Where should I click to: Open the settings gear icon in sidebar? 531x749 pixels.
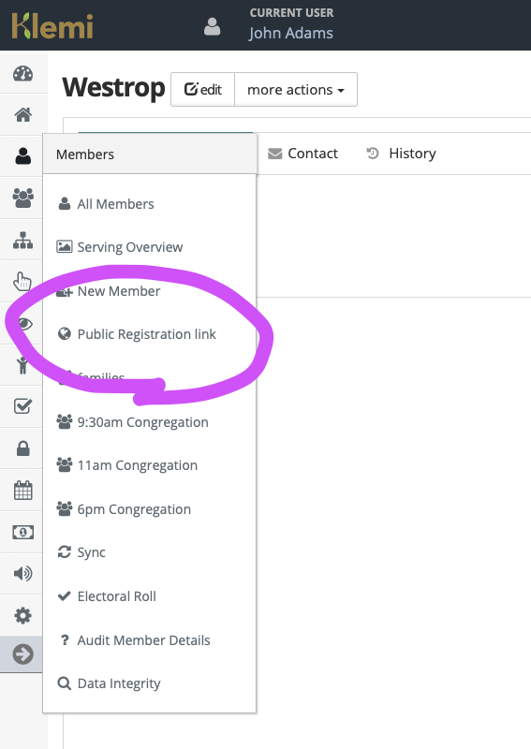[x=22, y=615]
